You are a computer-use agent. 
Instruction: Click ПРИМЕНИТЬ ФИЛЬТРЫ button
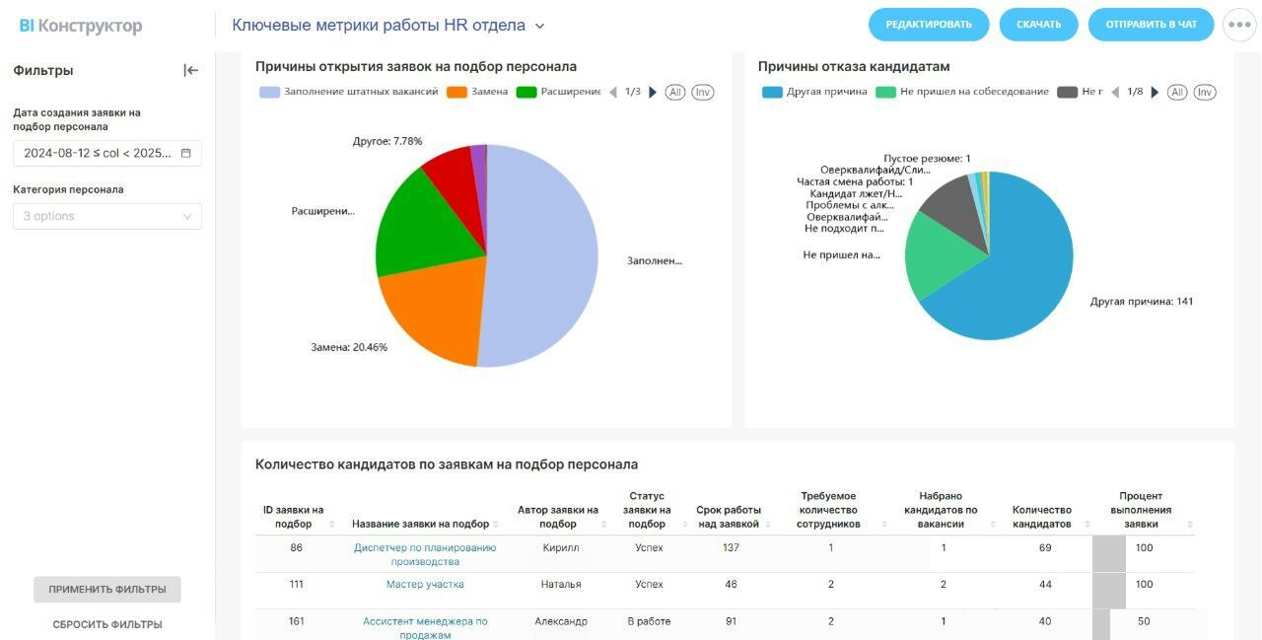pos(107,590)
